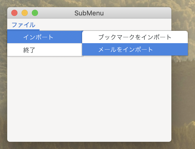This screenshot has width=195, height=149.
Task: Click the blue underline beneath ファイル
Action: pyautogui.click(x=23, y=30)
